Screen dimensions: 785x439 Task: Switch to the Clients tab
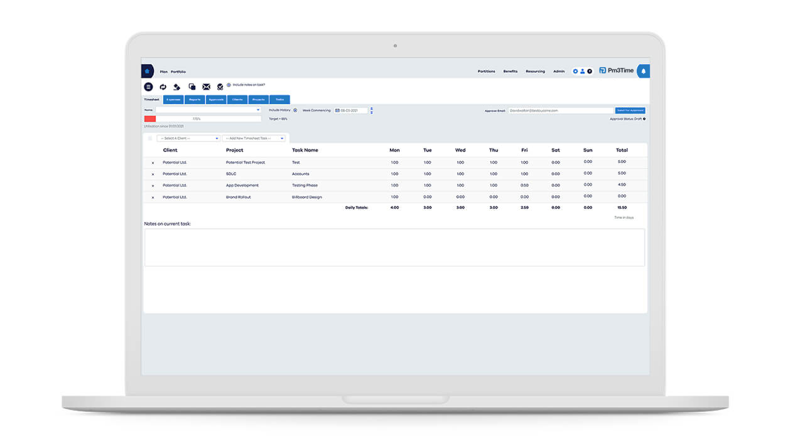click(237, 99)
